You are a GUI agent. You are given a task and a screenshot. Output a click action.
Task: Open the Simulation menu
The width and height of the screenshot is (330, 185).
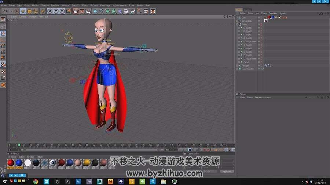[76, 5]
